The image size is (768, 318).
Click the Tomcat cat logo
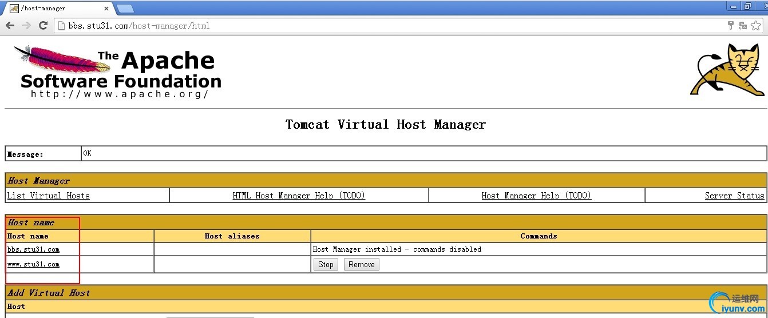(727, 69)
